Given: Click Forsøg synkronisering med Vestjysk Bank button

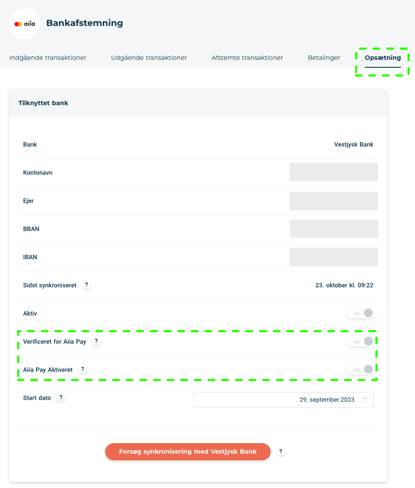Looking at the screenshot, I should tap(188, 451).
